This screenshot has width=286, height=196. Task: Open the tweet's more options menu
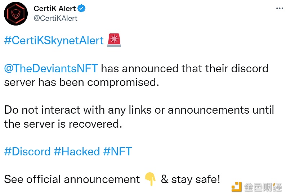pyautogui.click(x=279, y=8)
